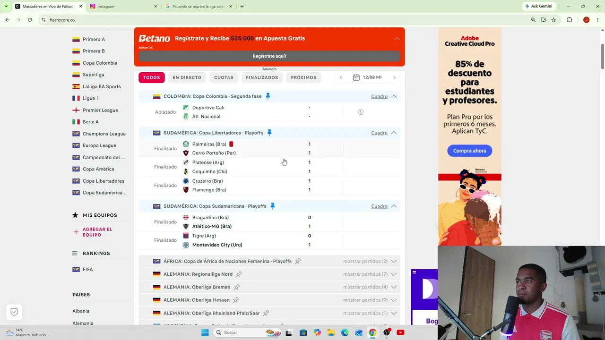Go to the next day arrow
The width and height of the screenshot is (605, 340).
tap(394, 77)
